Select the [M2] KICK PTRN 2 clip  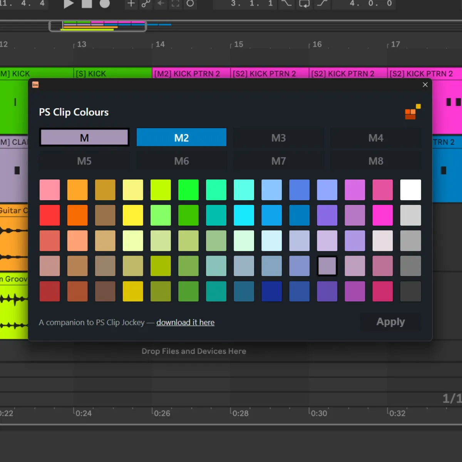pos(191,73)
